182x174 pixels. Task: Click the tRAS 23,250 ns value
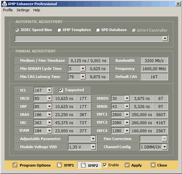(64, 114)
